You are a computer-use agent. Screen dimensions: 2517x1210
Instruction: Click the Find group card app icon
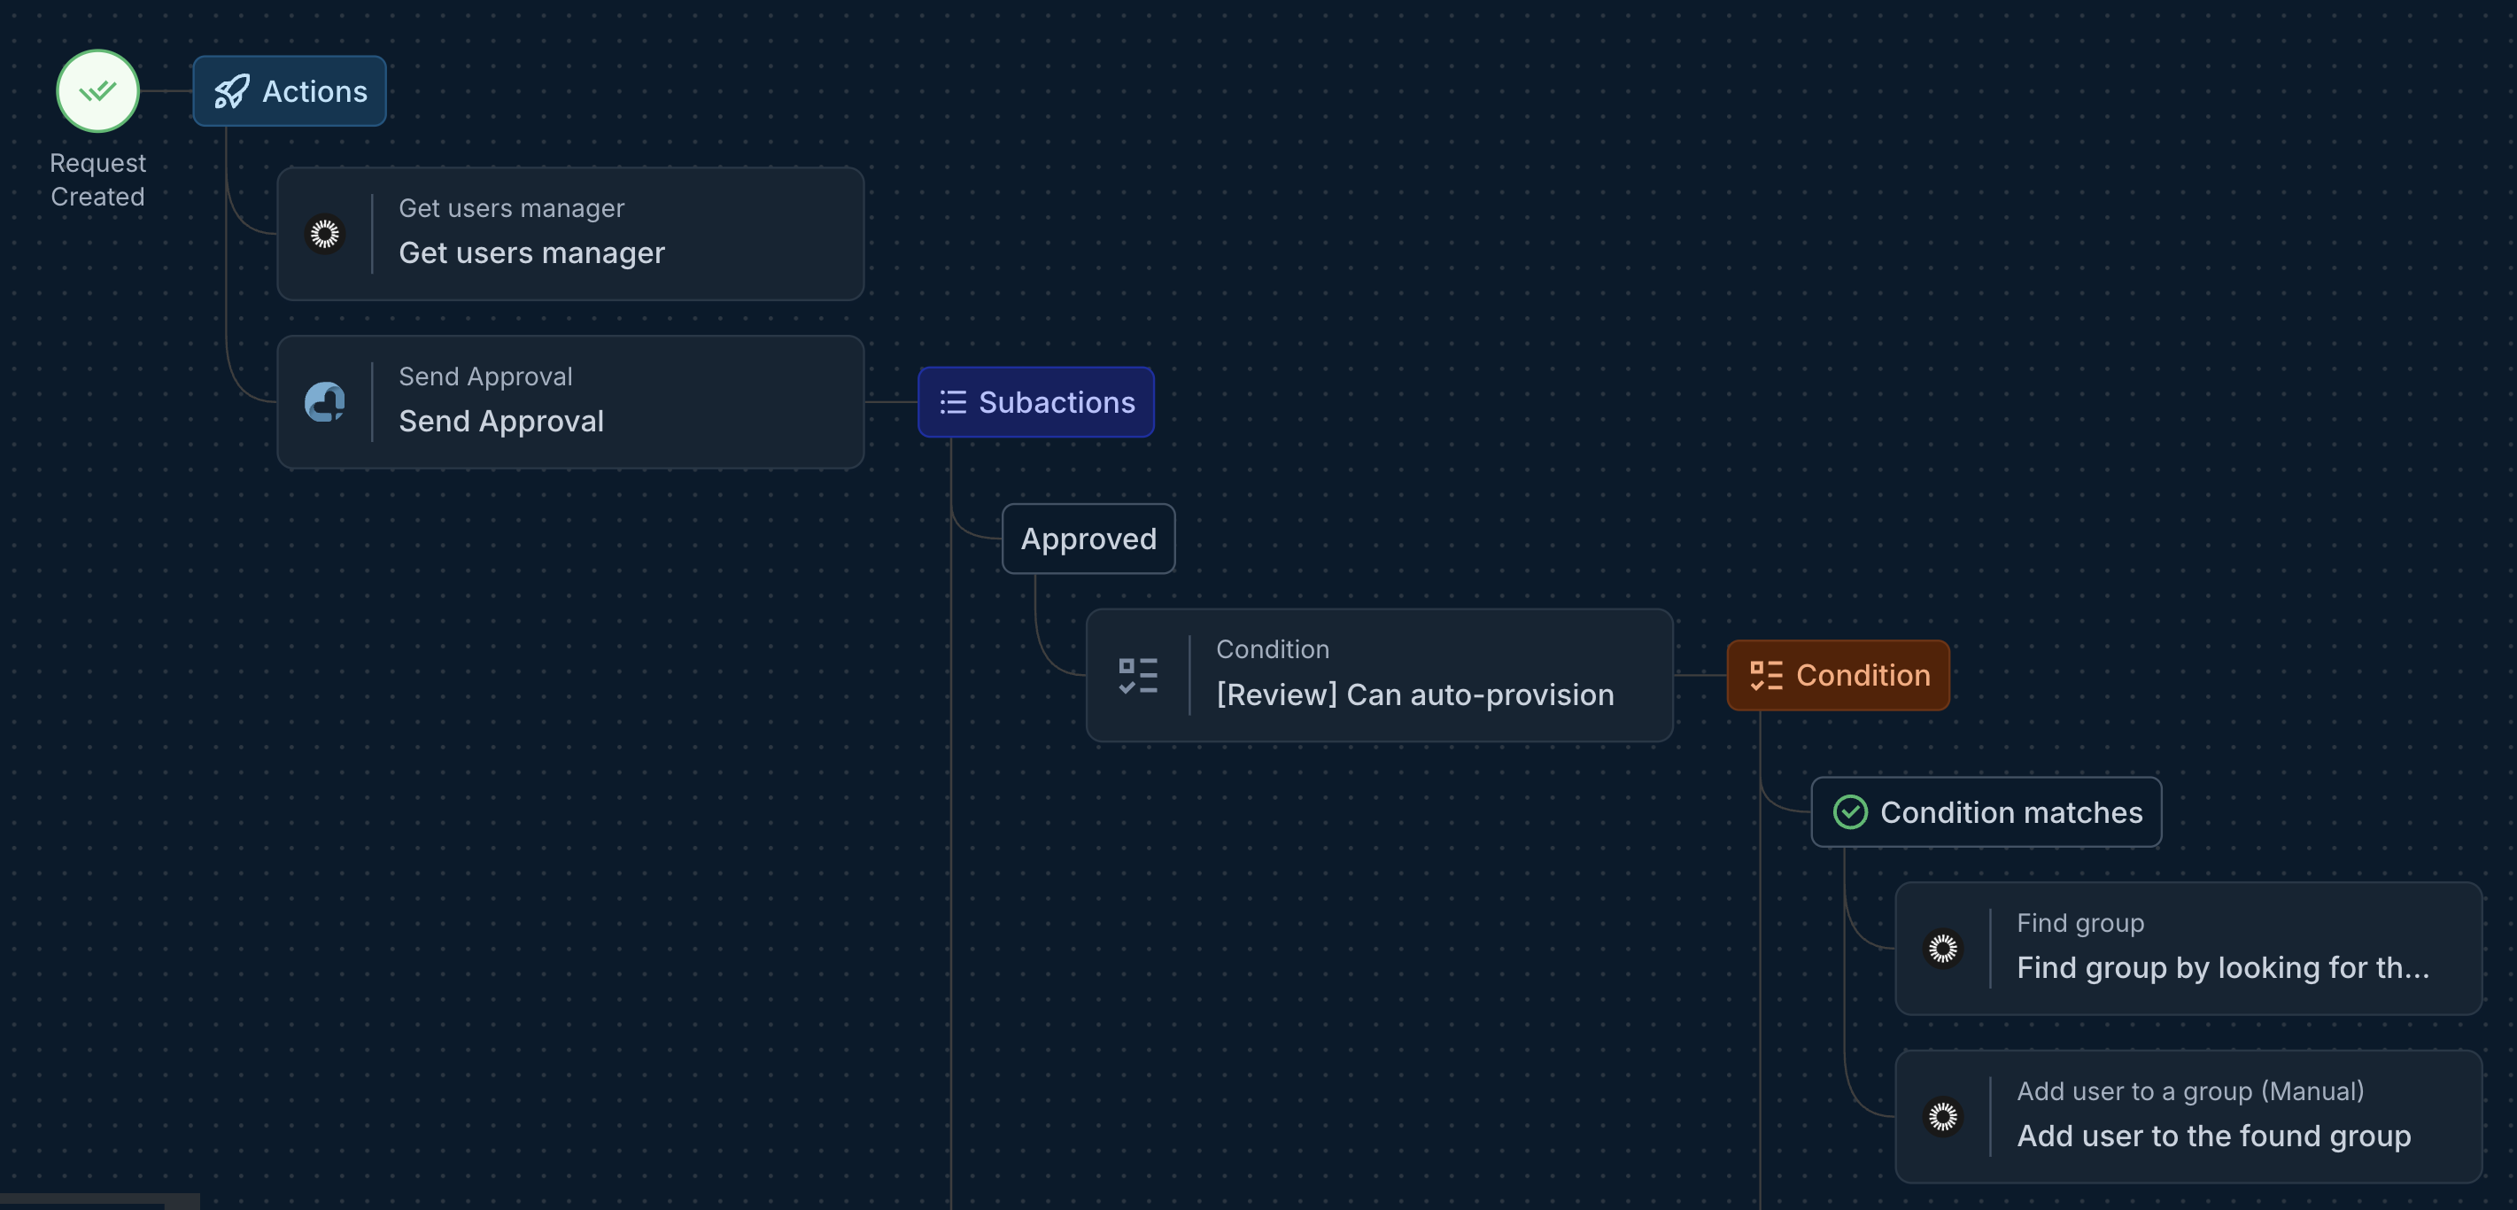[x=1942, y=948]
